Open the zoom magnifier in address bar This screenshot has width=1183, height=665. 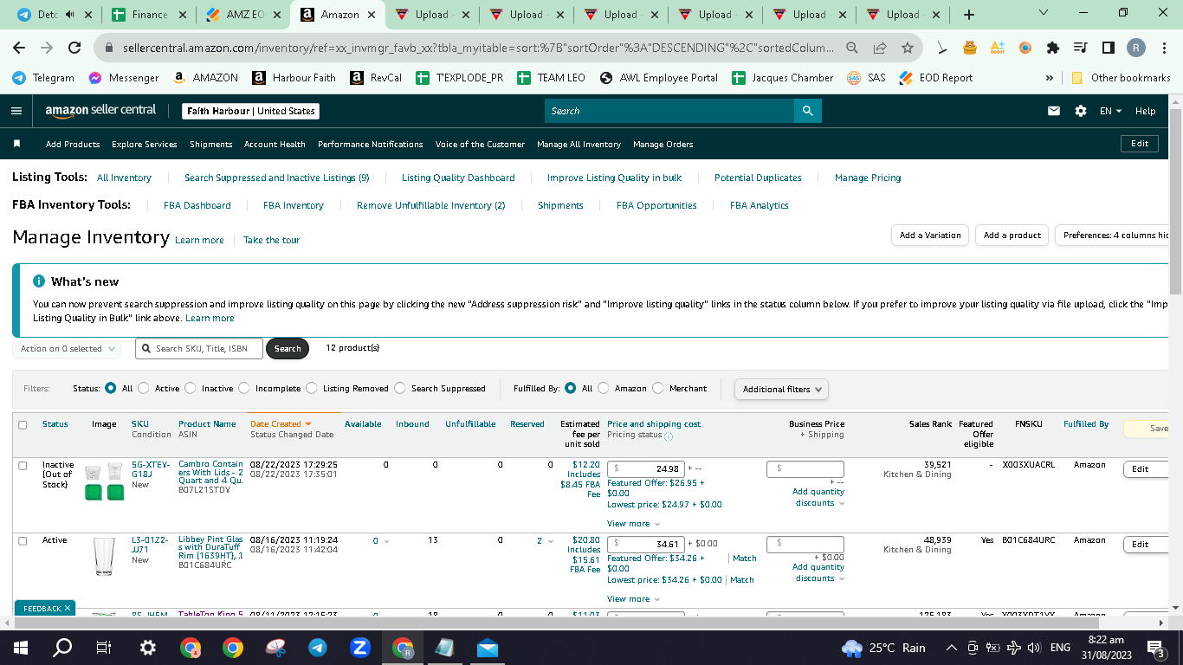(852, 48)
